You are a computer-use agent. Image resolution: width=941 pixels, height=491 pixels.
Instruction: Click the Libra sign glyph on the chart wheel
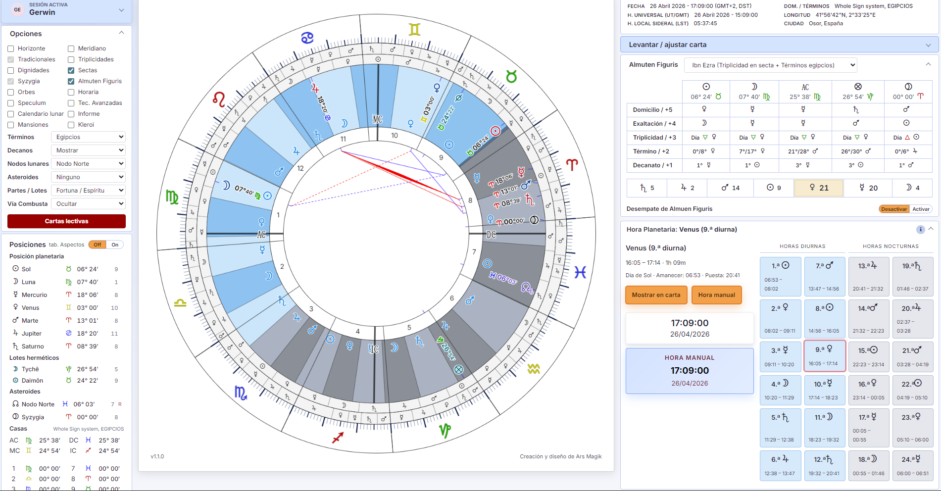click(x=180, y=303)
